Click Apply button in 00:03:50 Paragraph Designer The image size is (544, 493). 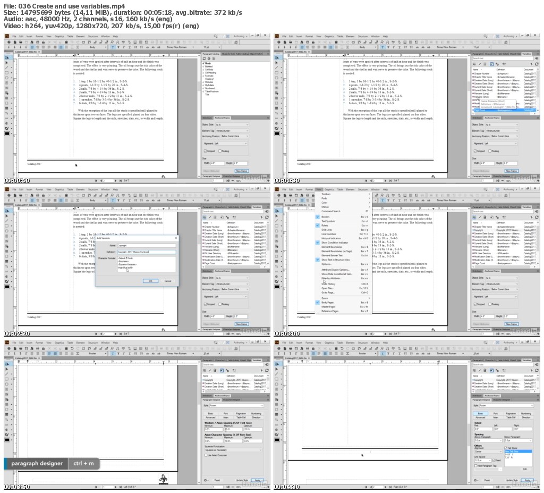pos(257,480)
